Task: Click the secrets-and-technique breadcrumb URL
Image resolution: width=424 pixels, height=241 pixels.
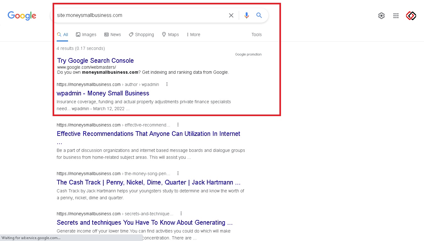Action: click(x=115, y=214)
